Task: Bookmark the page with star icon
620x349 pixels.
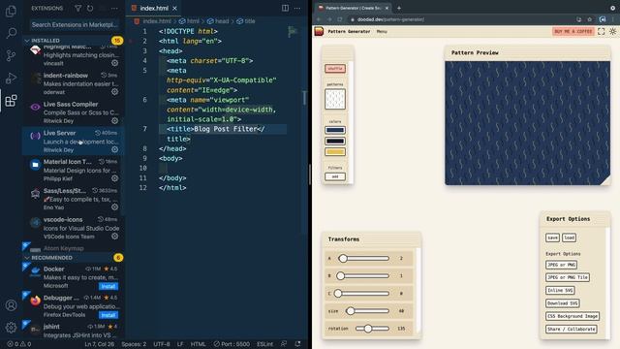Action: [x=590, y=19]
